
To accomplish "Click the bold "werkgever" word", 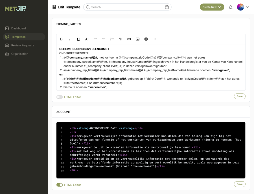I will (x=221, y=70).
